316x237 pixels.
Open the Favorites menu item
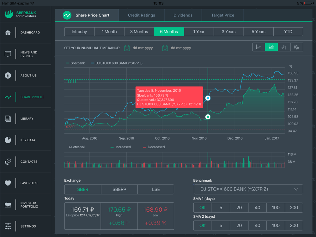26,183
